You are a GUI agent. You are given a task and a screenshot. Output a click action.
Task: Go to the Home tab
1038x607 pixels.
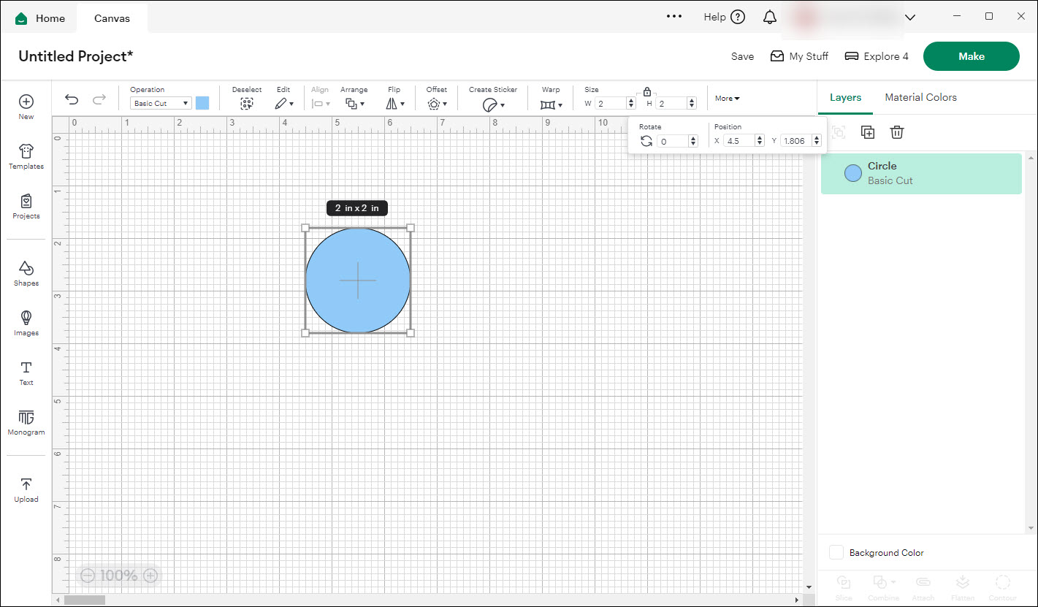coord(40,18)
